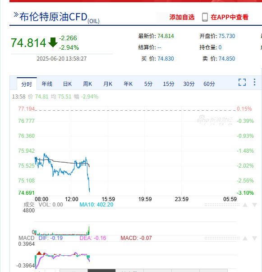Screen dimensions: 262x272
Task: Click the phone icon beside 在APP中查看
Action: coord(205,17)
